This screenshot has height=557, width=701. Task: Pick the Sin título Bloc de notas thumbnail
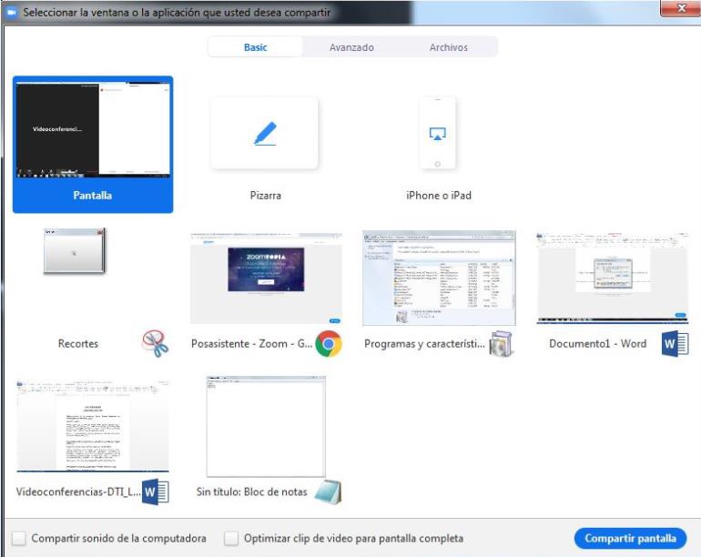tap(266, 426)
